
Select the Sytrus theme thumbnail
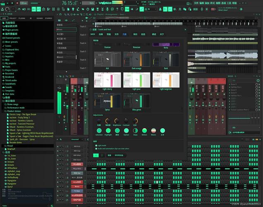tap(108, 101)
